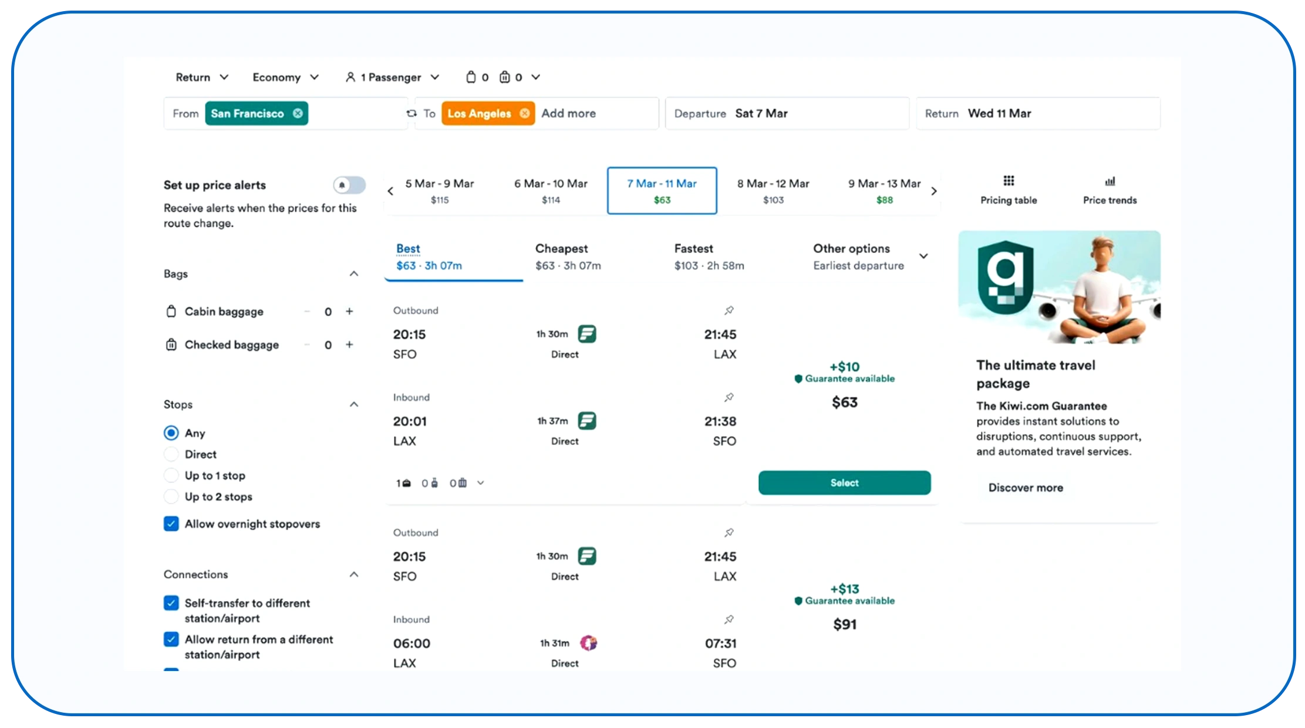Click the Checked baggage suitcase icon in sidebar
The height and width of the screenshot is (728, 1305).
(171, 345)
